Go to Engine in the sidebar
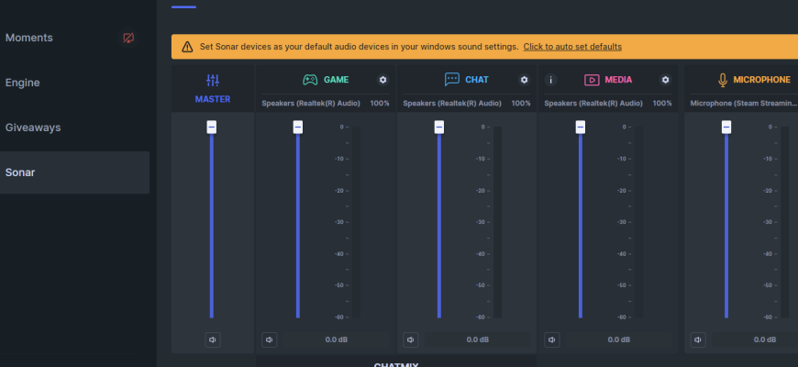 click(23, 83)
